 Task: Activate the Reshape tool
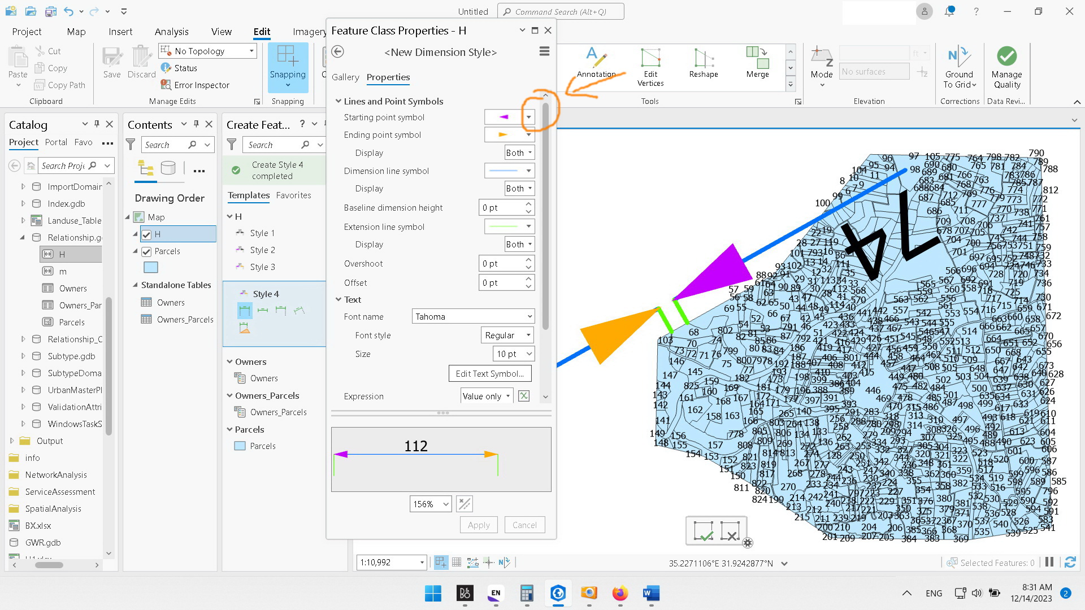[x=702, y=63]
